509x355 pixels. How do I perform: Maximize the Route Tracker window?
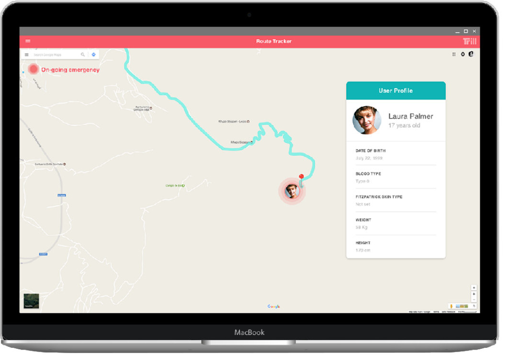click(466, 31)
